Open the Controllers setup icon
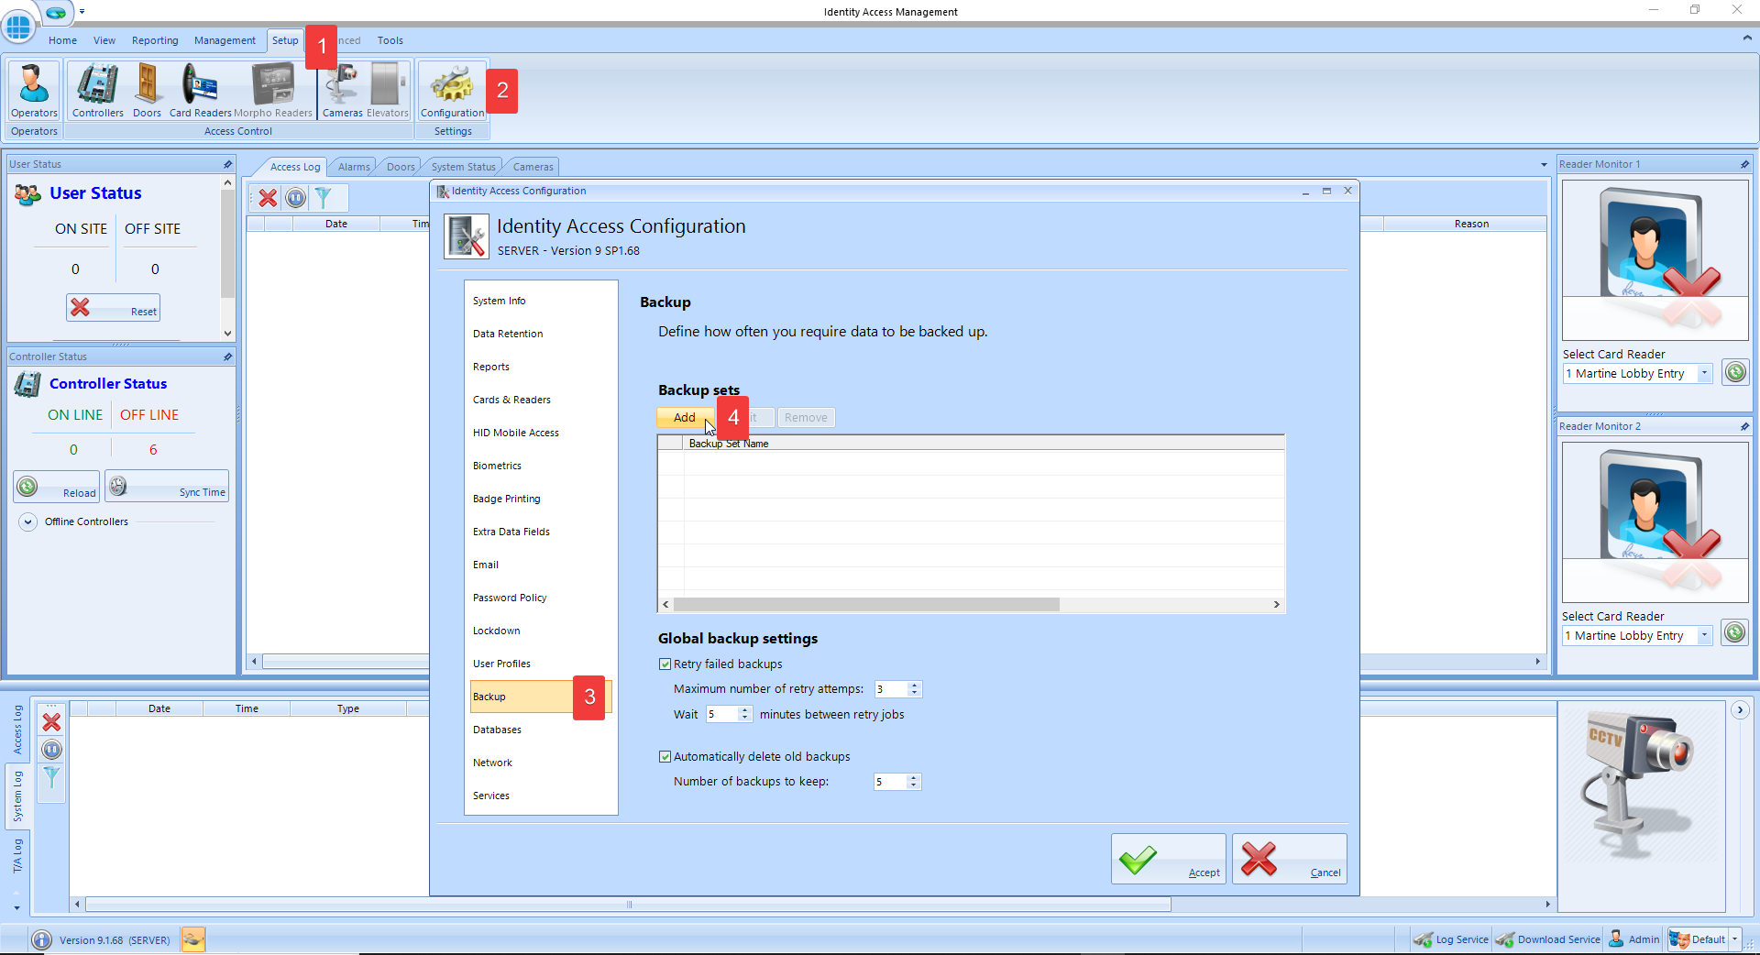This screenshot has height=955, width=1760. coord(97,90)
